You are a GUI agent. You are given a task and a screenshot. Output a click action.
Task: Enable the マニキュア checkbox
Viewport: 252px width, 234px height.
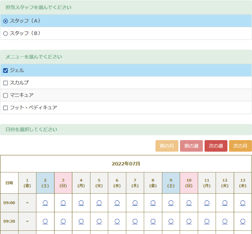[6, 95]
